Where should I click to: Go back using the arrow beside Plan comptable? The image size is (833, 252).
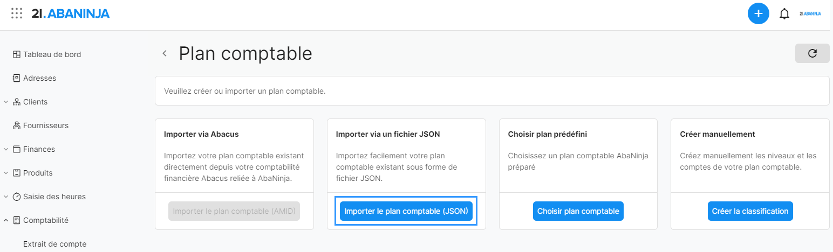click(165, 53)
